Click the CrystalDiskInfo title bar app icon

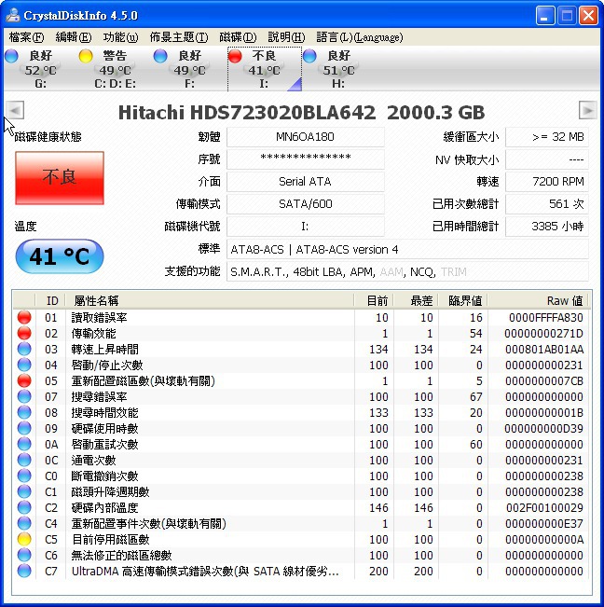[13, 15]
